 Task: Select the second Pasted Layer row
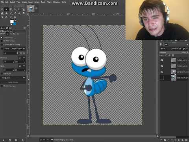(174, 66)
